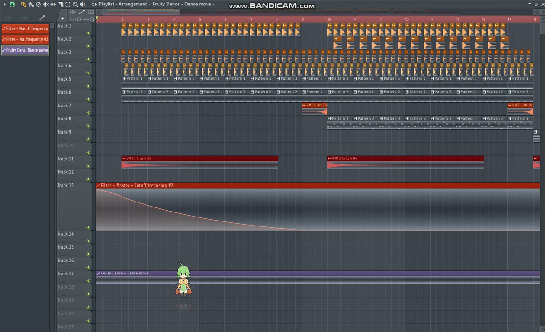Show pattern clips in the picker panel
This screenshot has width=545, height=332.
pyautogui.click(x=8, y=18)
